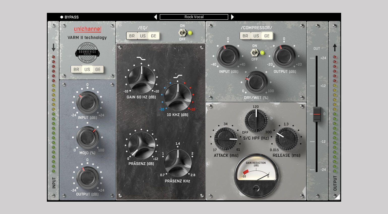Click the low shelf curve symbol above 60 Hz knob
This screenshot has height=214, width=388.
[141, 58]
